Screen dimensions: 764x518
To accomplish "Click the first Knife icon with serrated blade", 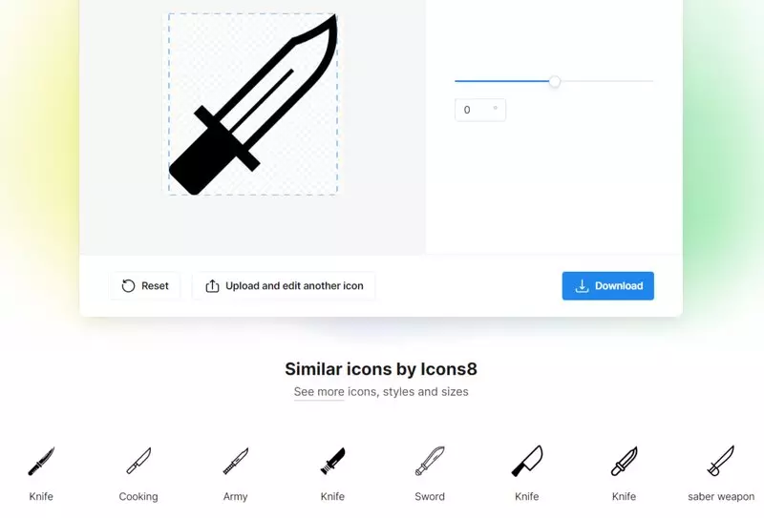I will (41, 461).
